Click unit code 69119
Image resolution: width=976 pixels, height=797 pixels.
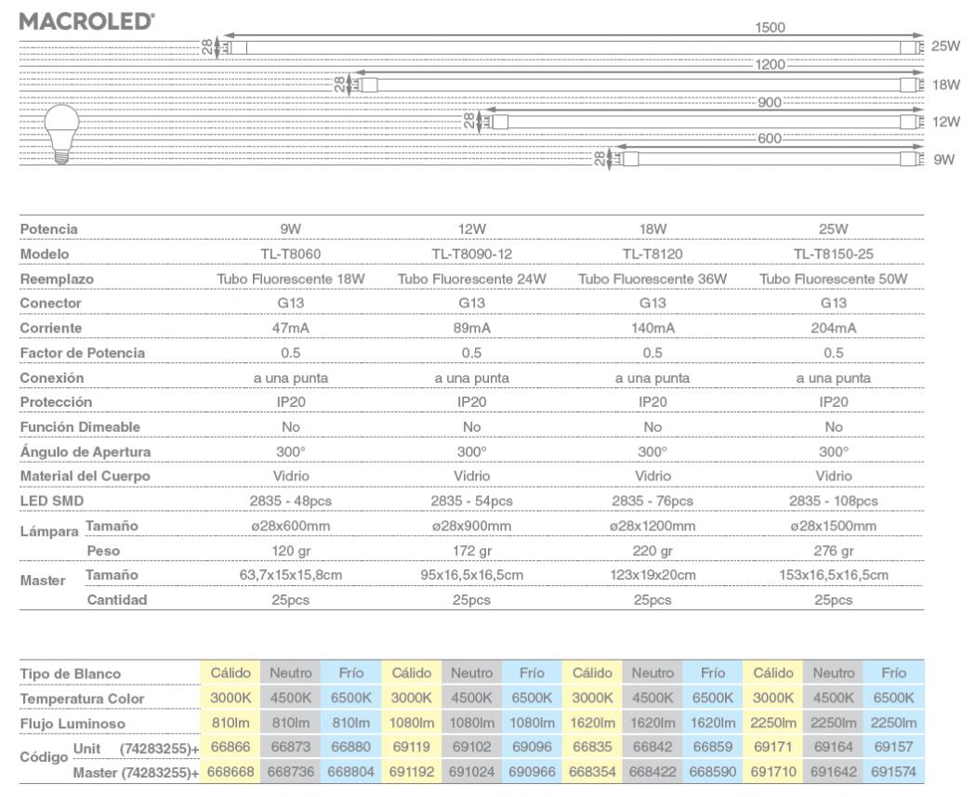tap(412, 747)
